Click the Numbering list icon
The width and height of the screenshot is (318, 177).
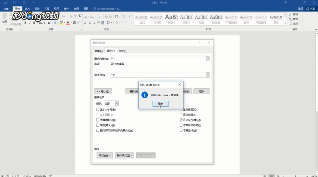tap(92, 16)
